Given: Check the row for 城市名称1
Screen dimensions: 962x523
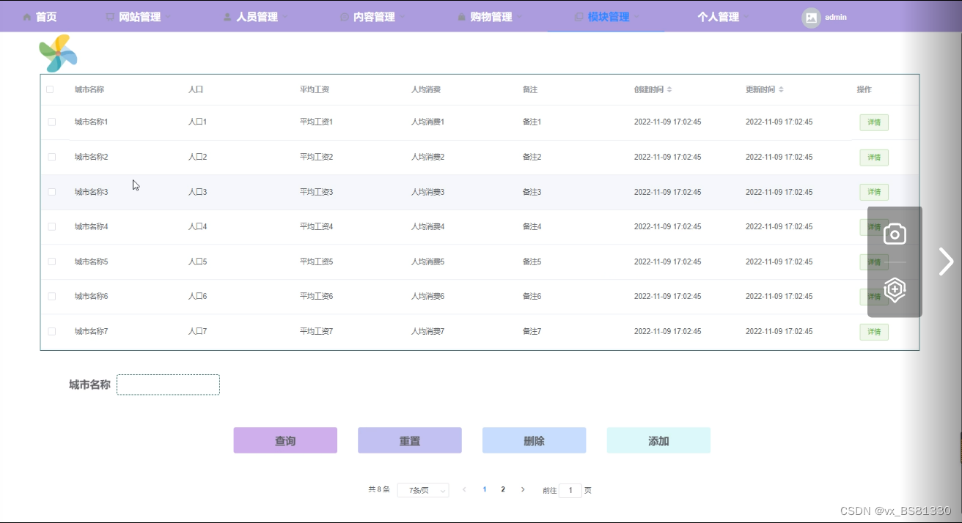Looking at the screenshot, I should pyautogui.click(x=51, y=122).
